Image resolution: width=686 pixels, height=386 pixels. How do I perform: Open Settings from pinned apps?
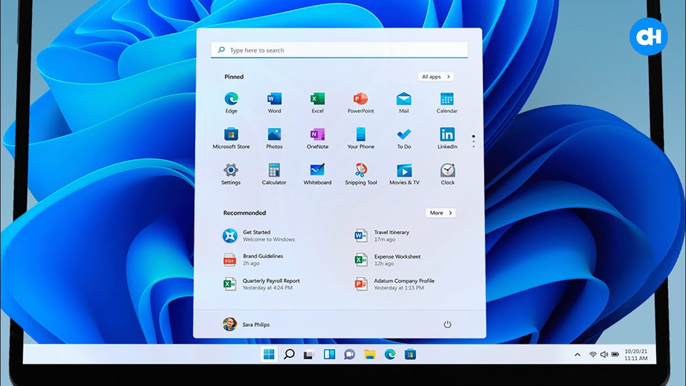231,174
